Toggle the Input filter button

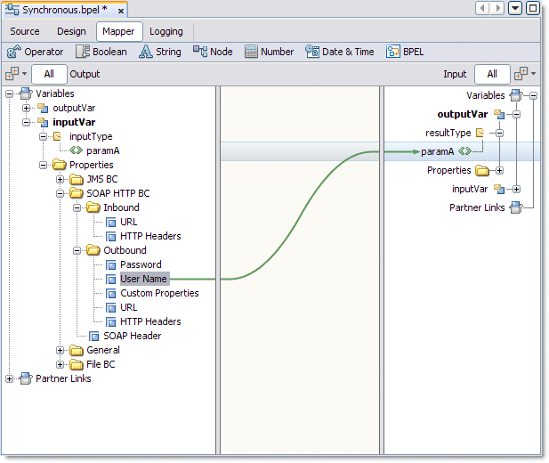pyautogui.click(x=455, y=74)
